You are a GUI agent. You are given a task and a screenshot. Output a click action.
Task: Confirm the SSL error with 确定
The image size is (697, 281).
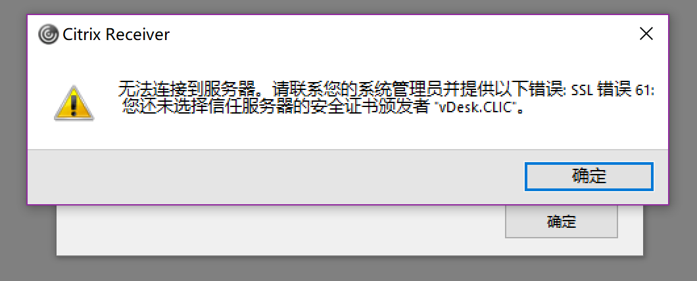(589, 176)
